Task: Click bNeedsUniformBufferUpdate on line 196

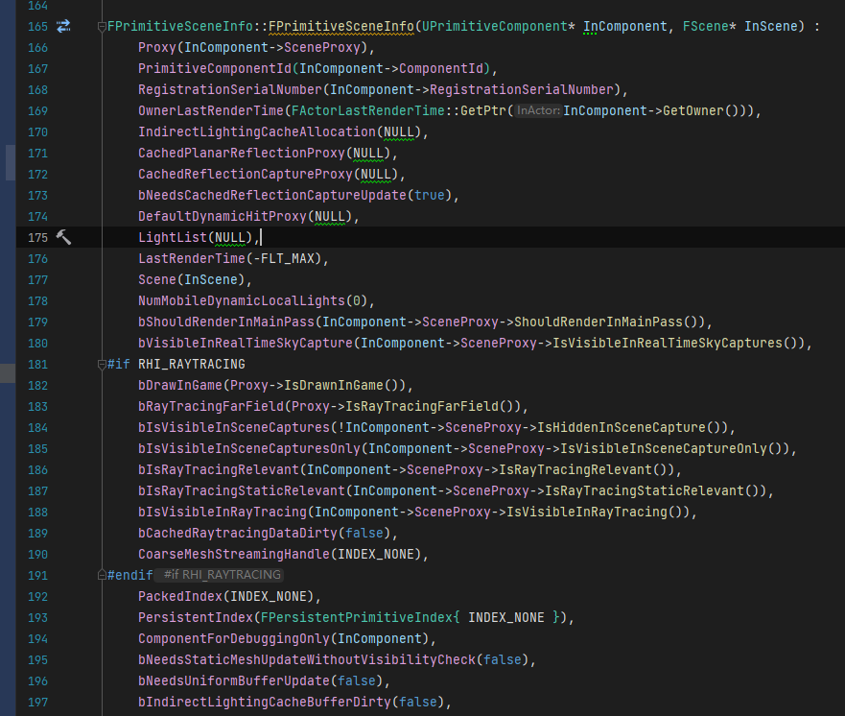Action: click(x=233, y=680)
